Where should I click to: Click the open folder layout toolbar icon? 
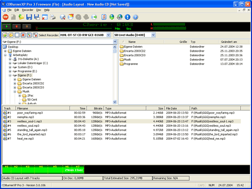11,35
